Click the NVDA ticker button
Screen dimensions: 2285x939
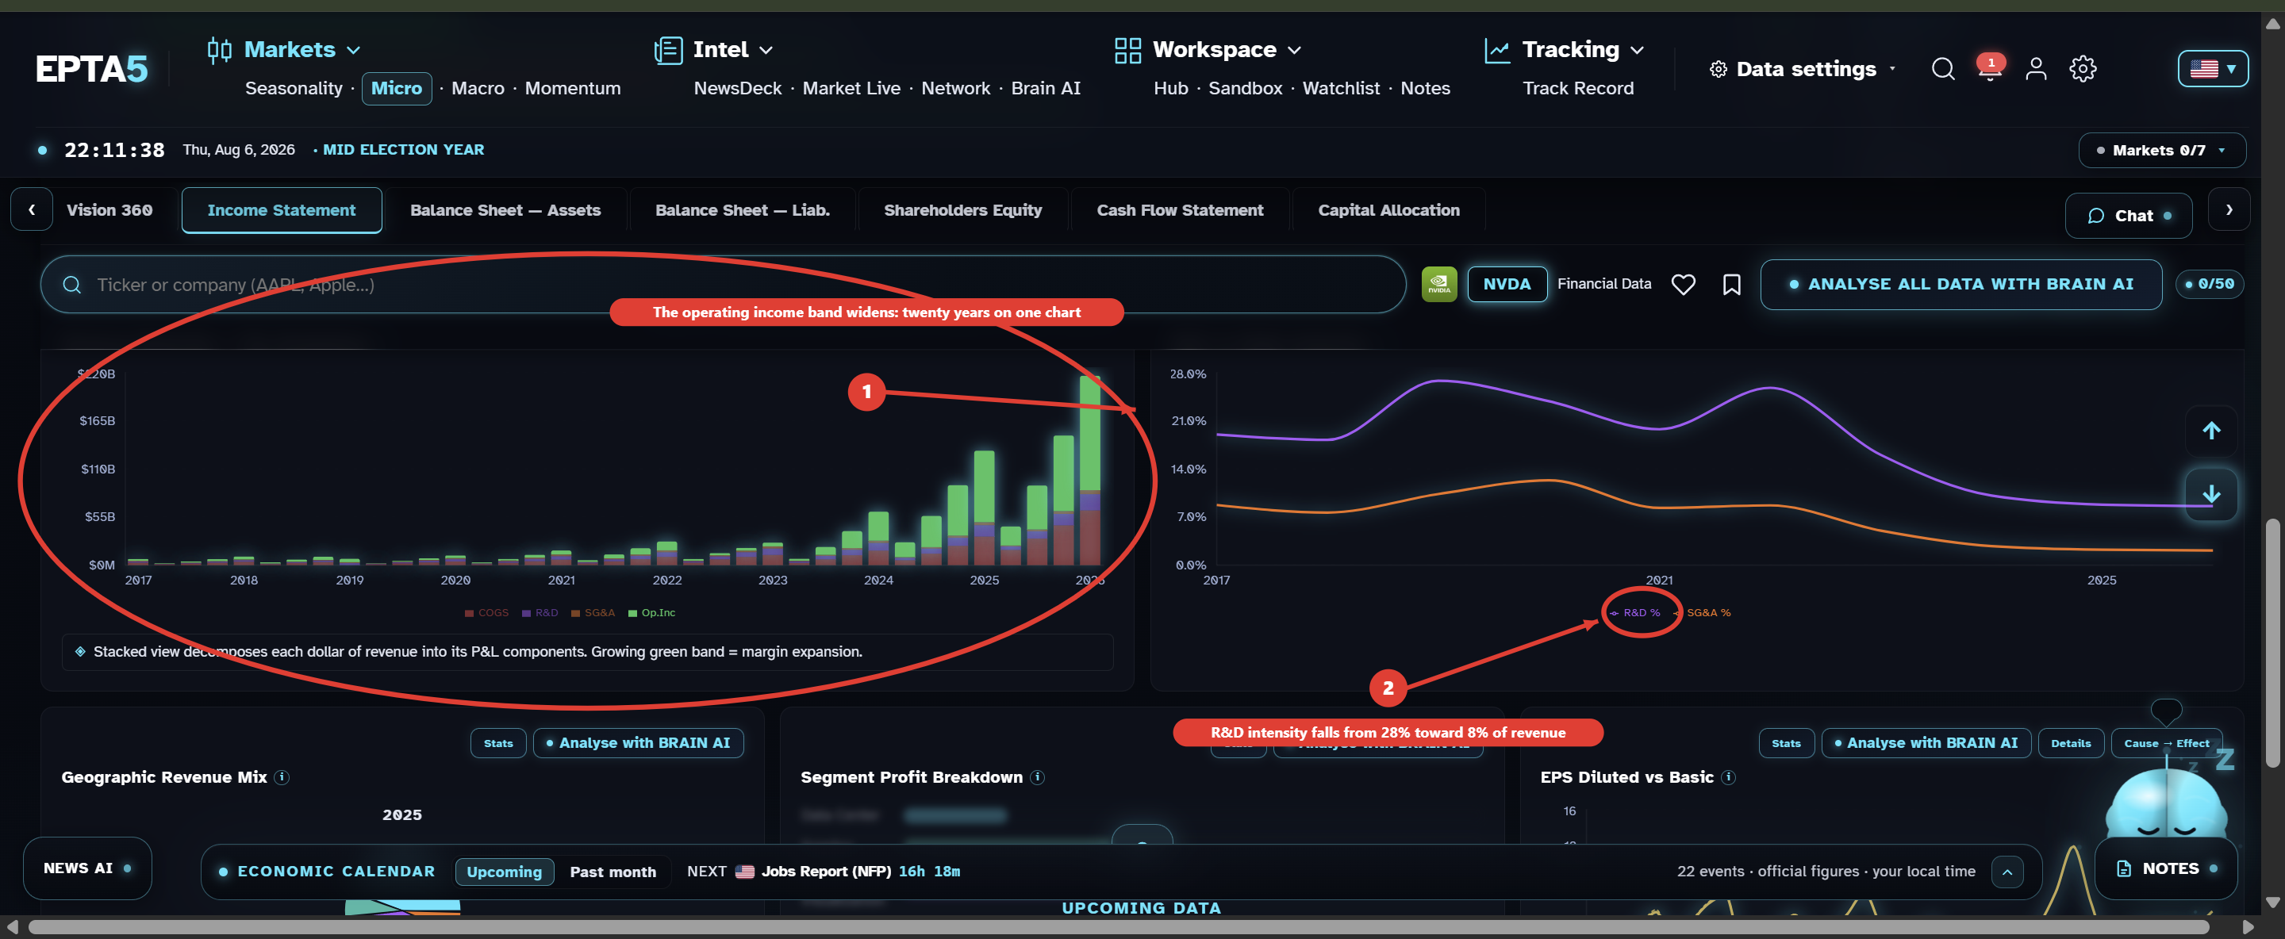coord(1506,285)
